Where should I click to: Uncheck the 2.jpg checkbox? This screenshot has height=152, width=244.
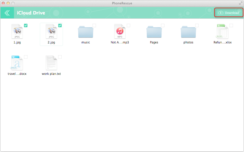pos(60,25)
